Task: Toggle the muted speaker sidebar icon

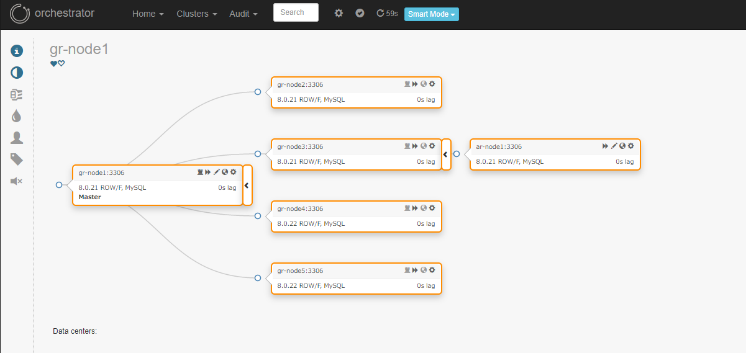Action: (17, 181)
